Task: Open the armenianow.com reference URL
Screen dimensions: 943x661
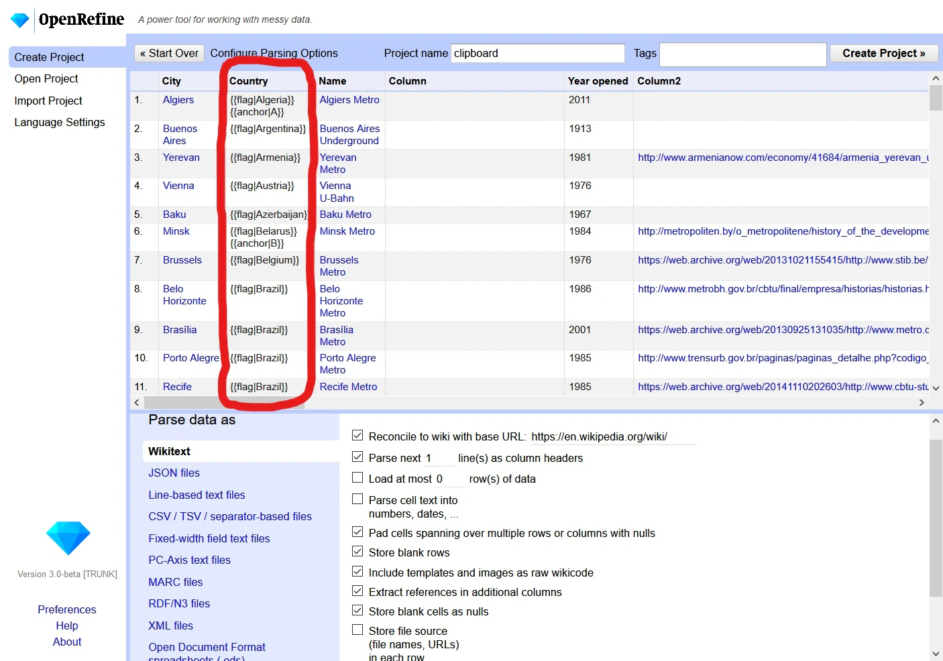Action: click(783, 158)
